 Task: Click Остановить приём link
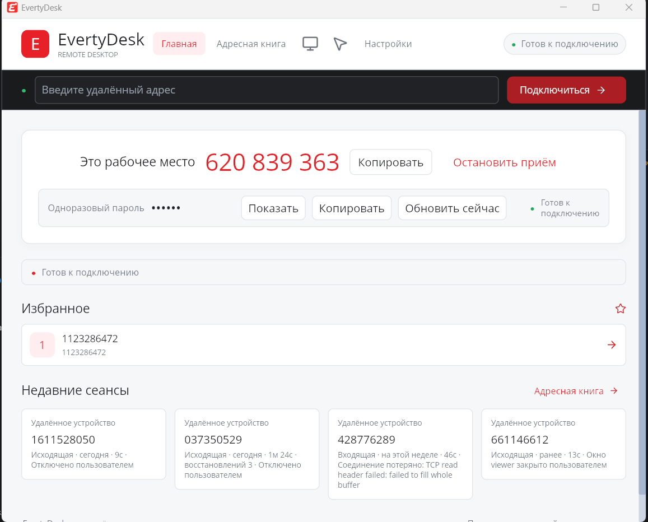tap(504, 162)
